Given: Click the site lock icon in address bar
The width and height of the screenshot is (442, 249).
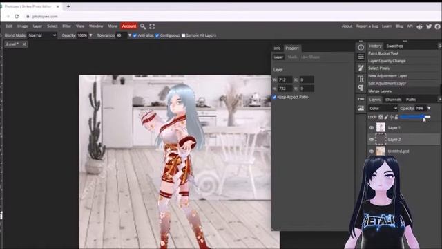Looking at the screenshot, I should point(28,17).
